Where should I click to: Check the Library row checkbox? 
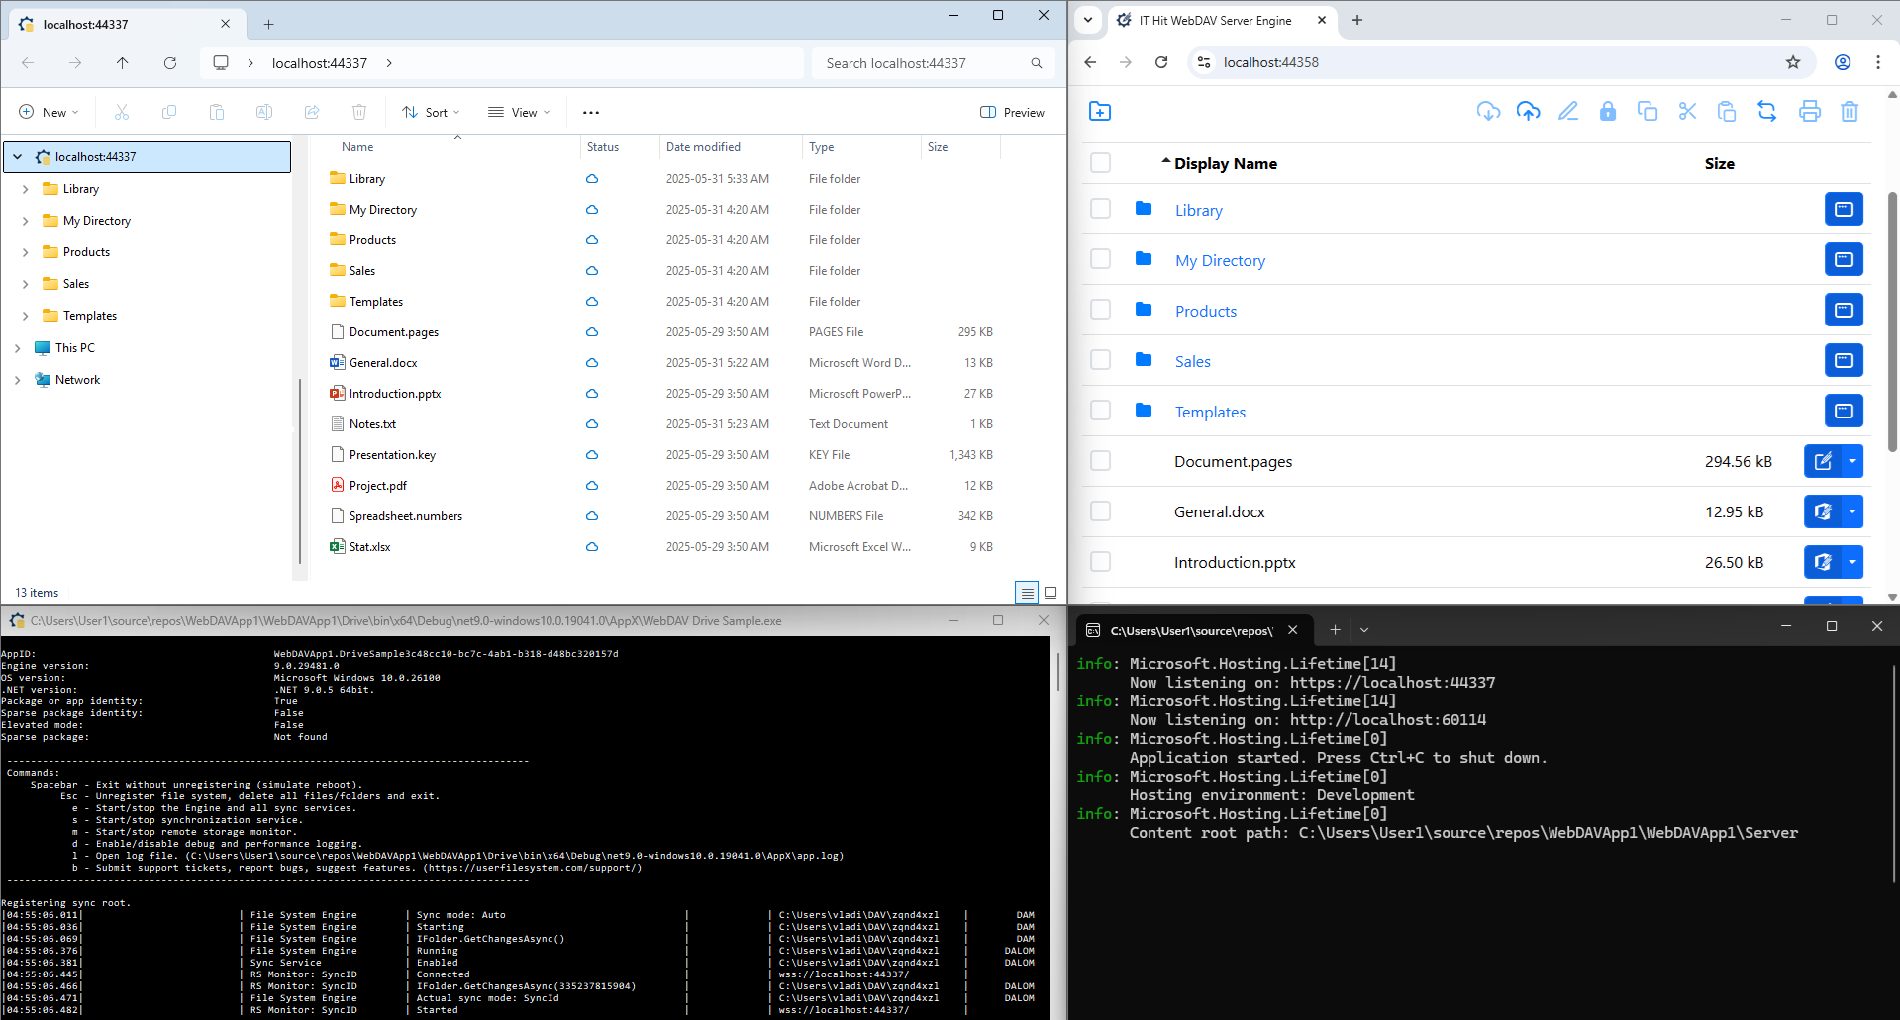[1100, 209]
